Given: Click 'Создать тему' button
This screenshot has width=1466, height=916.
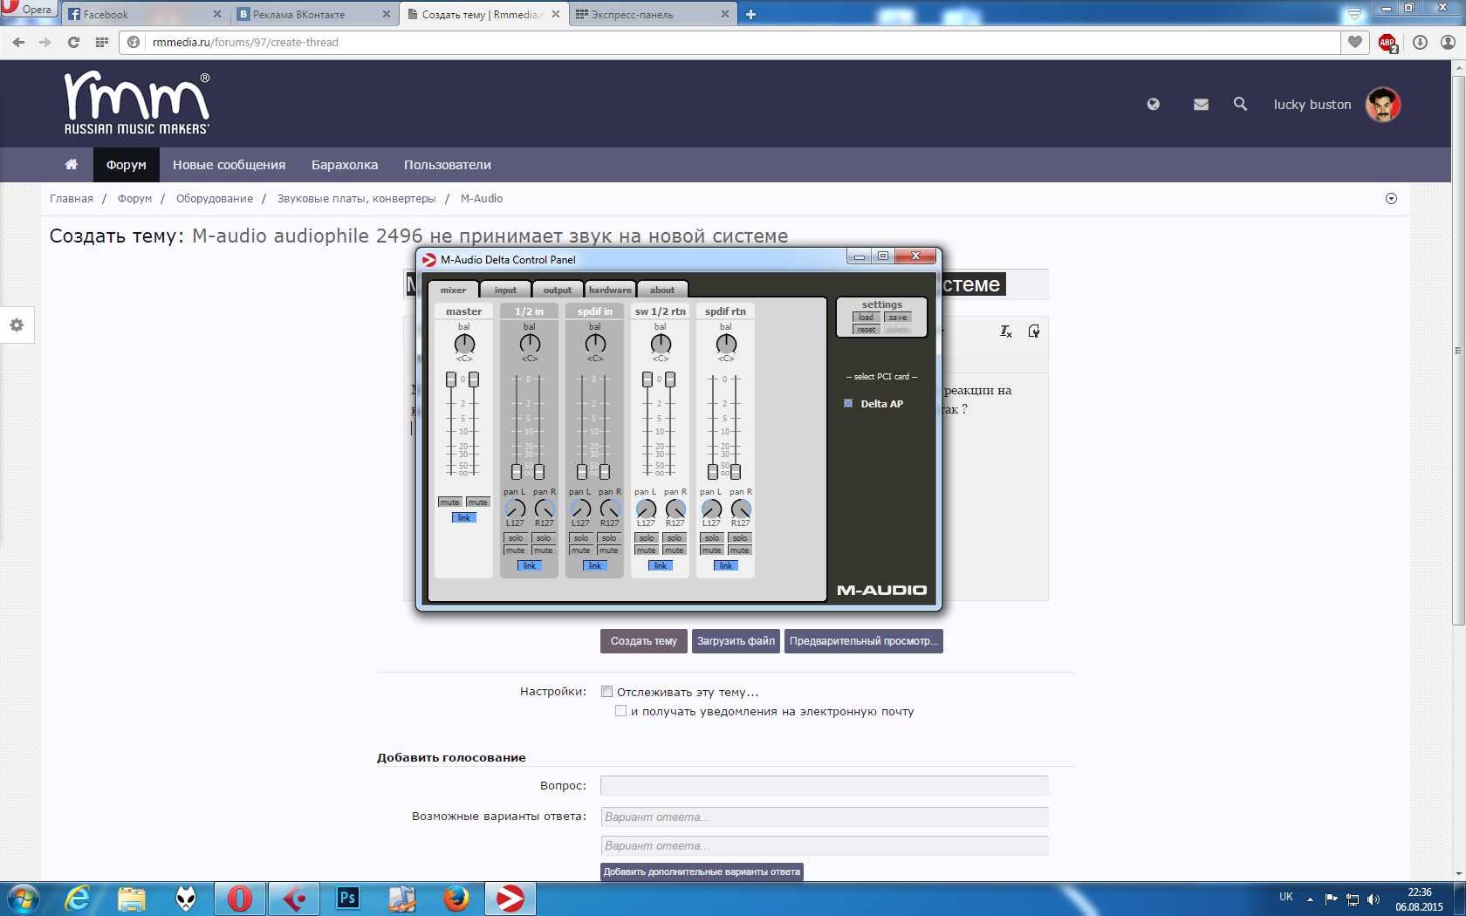Looking at the screenshot, I should [x=644, y=641].
